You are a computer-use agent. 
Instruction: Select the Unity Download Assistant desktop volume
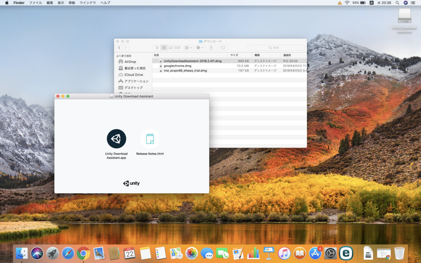coord(405,16)
